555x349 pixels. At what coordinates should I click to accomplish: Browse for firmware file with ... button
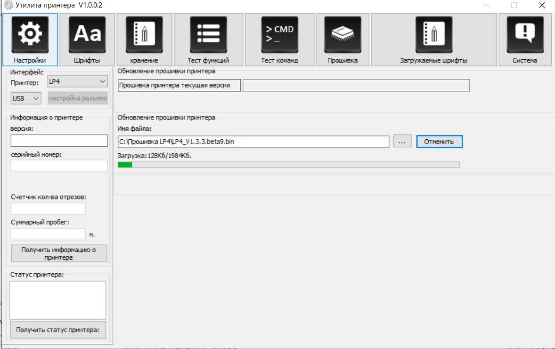pos(402,141)
